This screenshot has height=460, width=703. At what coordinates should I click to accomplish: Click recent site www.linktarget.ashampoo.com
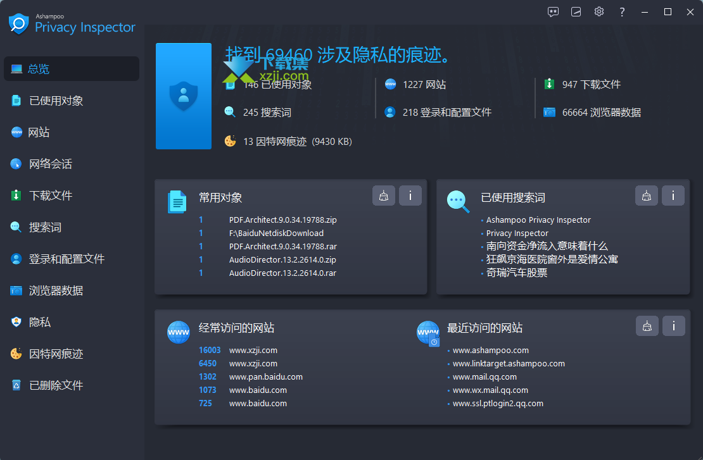click(x=509, y=364)
